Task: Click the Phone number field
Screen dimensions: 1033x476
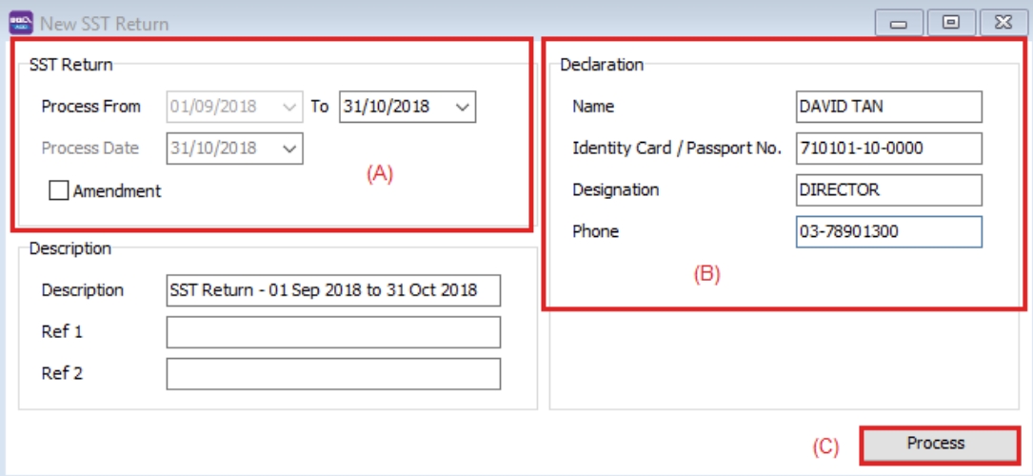Action: (887, 231)
